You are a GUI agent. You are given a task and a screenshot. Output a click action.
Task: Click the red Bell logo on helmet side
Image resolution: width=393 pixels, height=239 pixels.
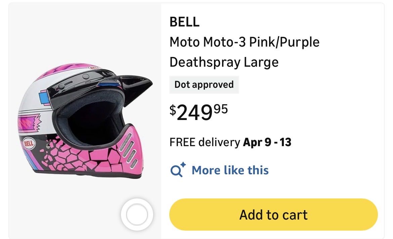29,144
